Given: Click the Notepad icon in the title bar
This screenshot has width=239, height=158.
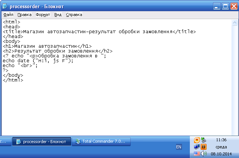Looking at the screenshot, I should click(x=5, y=6).
